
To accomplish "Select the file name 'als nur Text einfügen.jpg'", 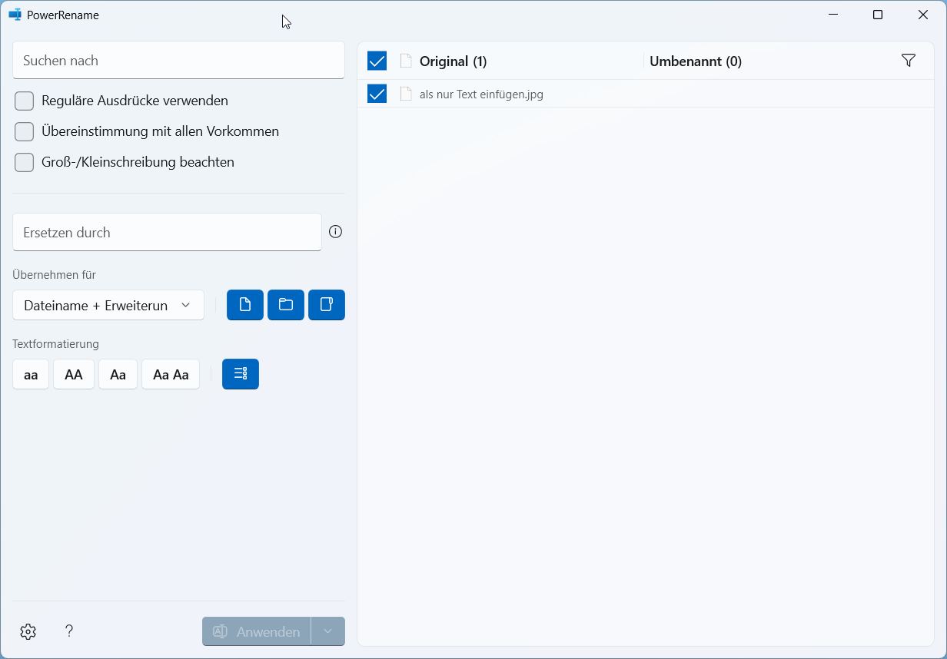I will coord(481,94).
